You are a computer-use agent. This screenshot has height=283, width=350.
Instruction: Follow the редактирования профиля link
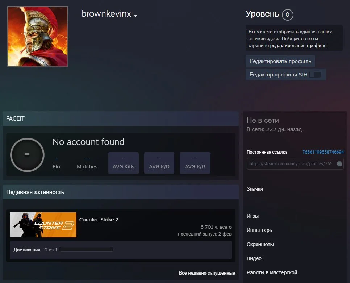(299, 46)
